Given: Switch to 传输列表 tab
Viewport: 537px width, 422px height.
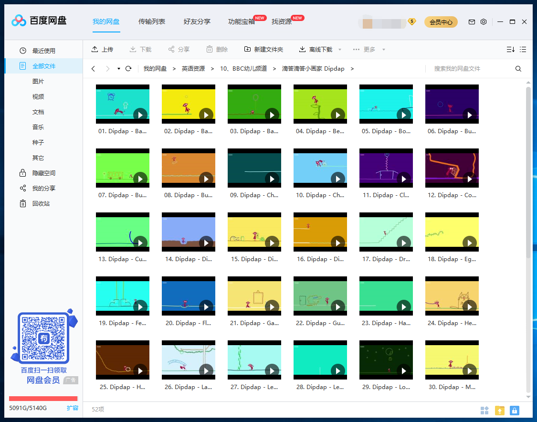Looking at the screenshot, I should [x=152, y=21].
